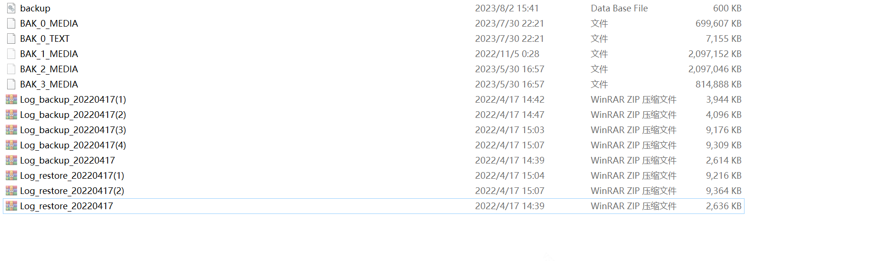Click the WinRAR icon of Log_backup_20220417(4)
The height and width of the screenshot is (261, 894).
11,145
